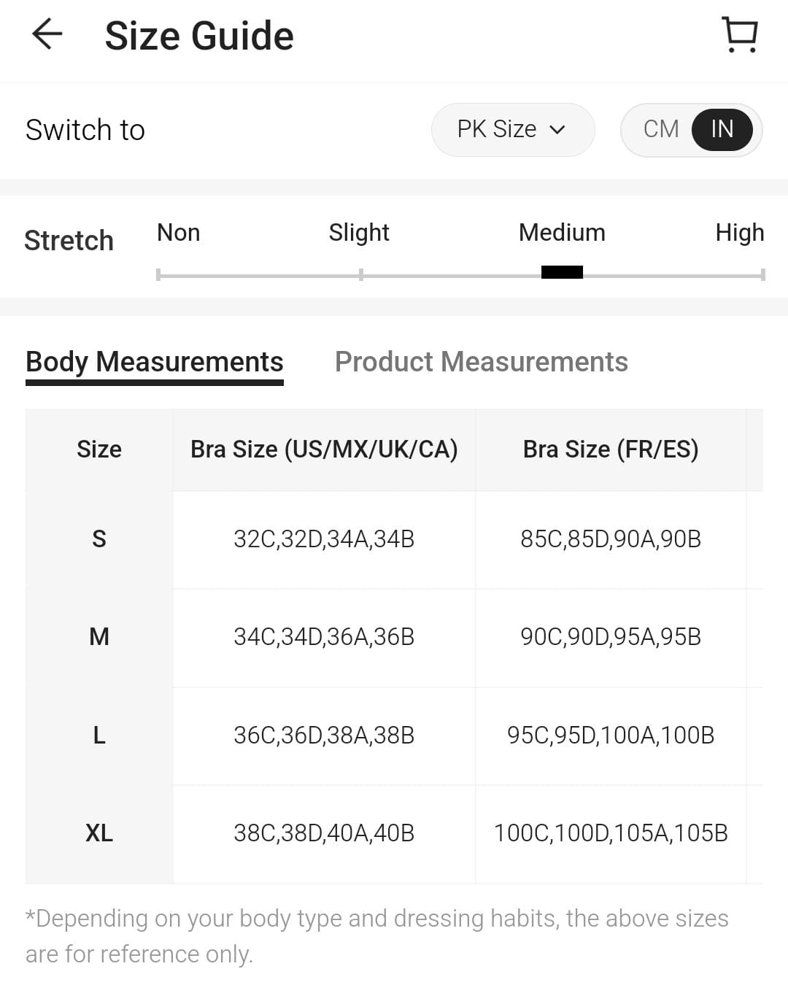Tap the back arrow icon
This screenshot has height=996, width=788.
[x=47, y=34]
